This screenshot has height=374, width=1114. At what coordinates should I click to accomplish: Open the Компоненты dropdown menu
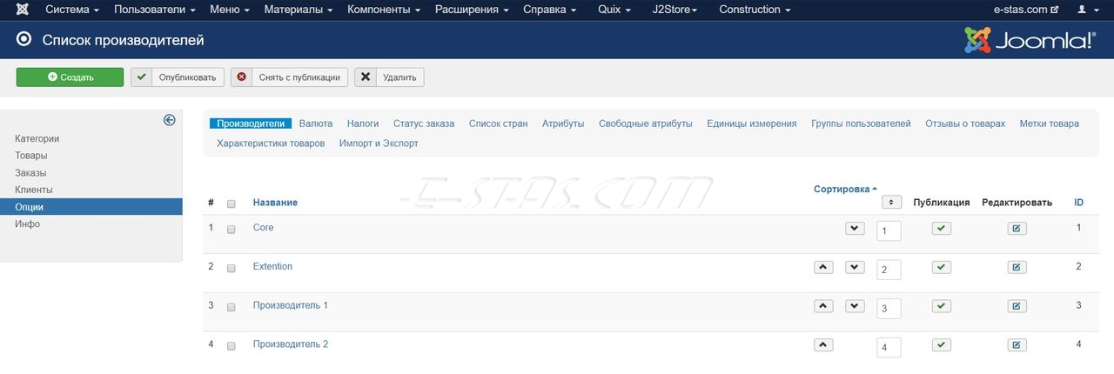coord(384,10)
